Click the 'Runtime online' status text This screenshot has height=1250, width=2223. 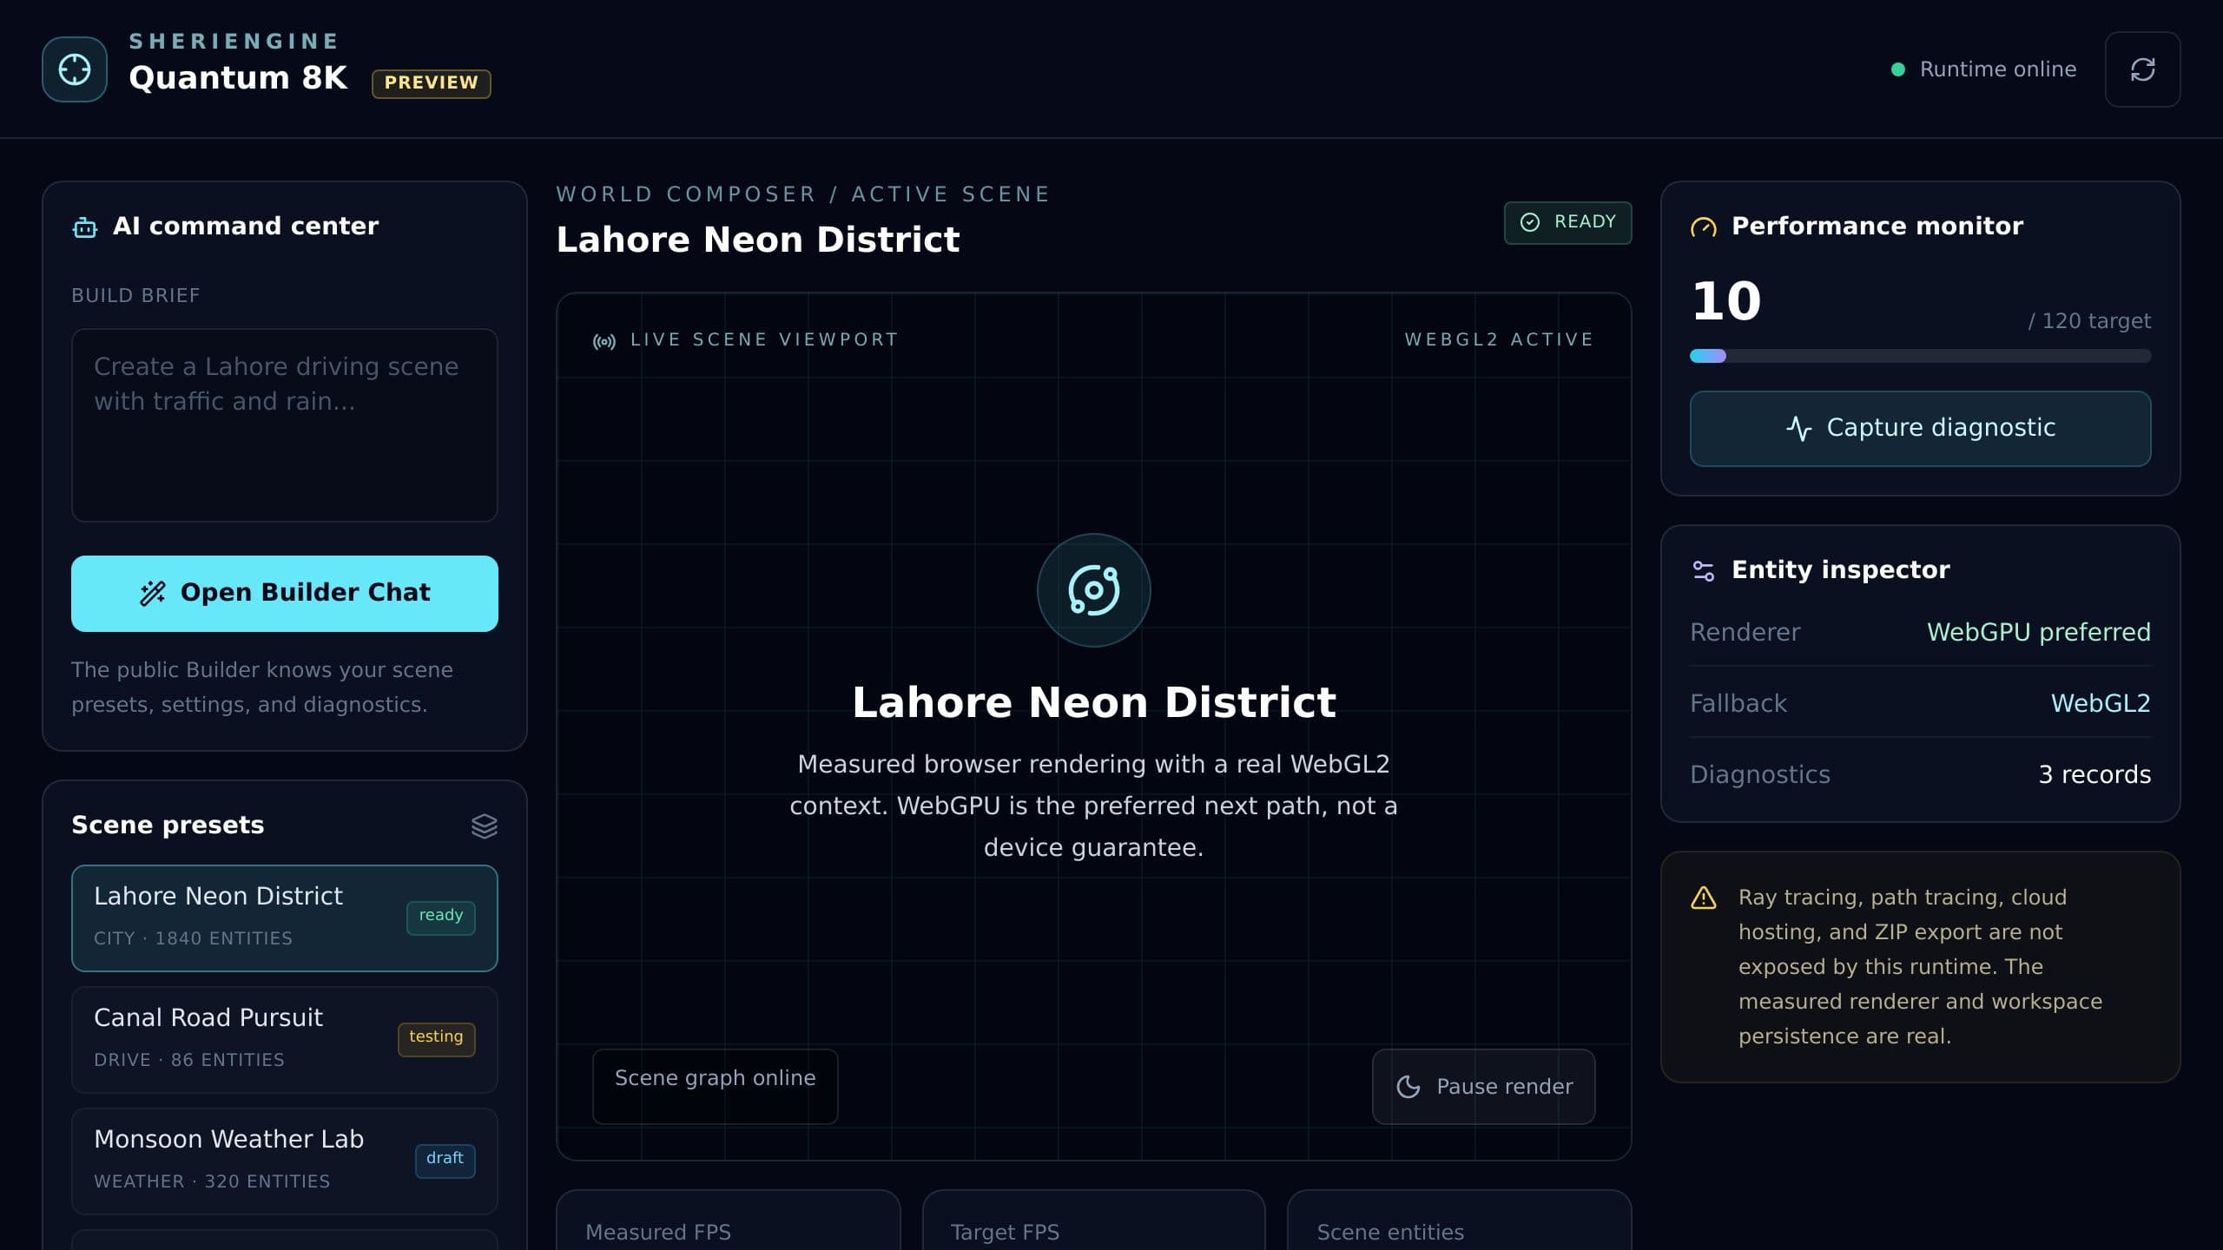[1998, 69]
